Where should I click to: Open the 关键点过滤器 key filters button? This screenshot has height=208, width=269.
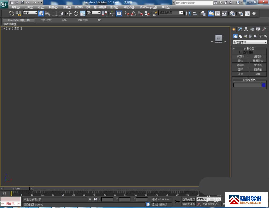[x=211, y=204]
